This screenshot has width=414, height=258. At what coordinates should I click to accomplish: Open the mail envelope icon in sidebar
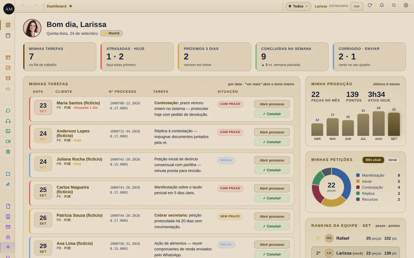8,227
